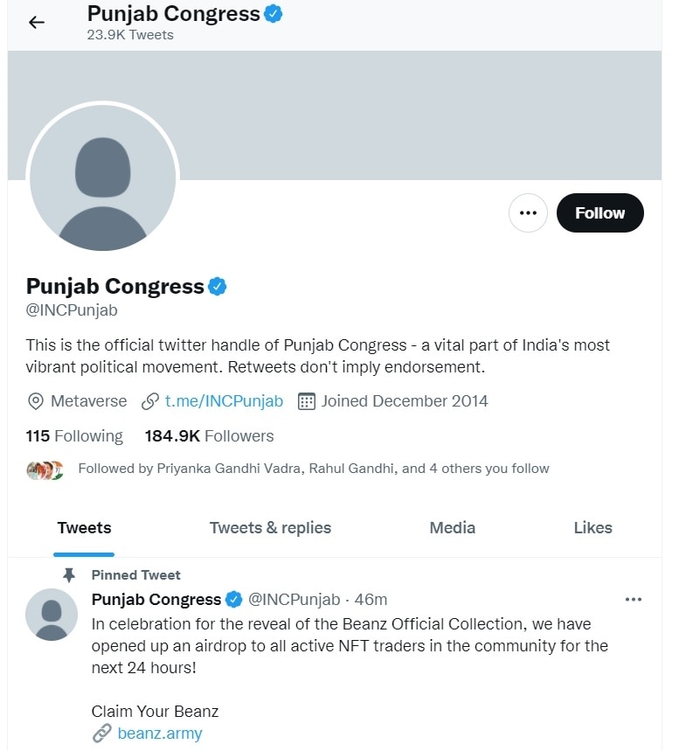
Task: Open the large profile avatar picture
Action: pyautogui.click(x=102, y=178)
